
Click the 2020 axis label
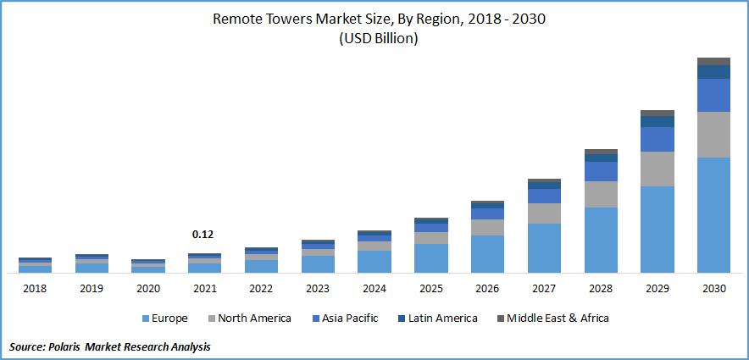pos(148,289)
